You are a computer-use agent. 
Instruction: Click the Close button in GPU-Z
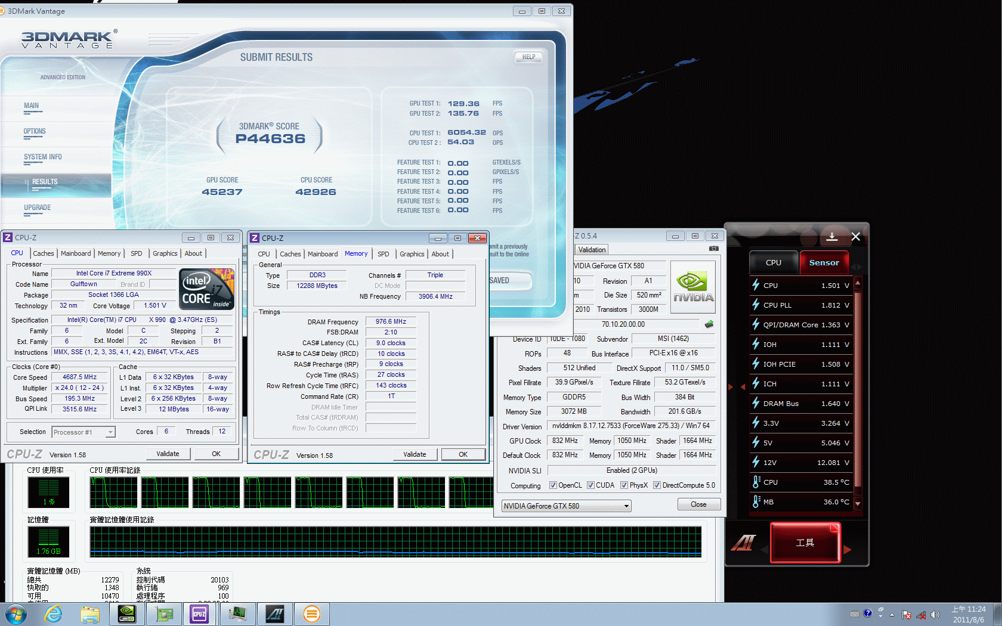(698, 504)
